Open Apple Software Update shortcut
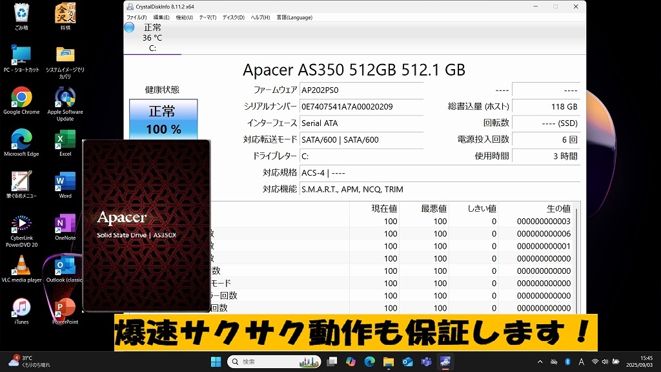The width and height of the screenshot is (661, 372). click(x=65, y=104)
